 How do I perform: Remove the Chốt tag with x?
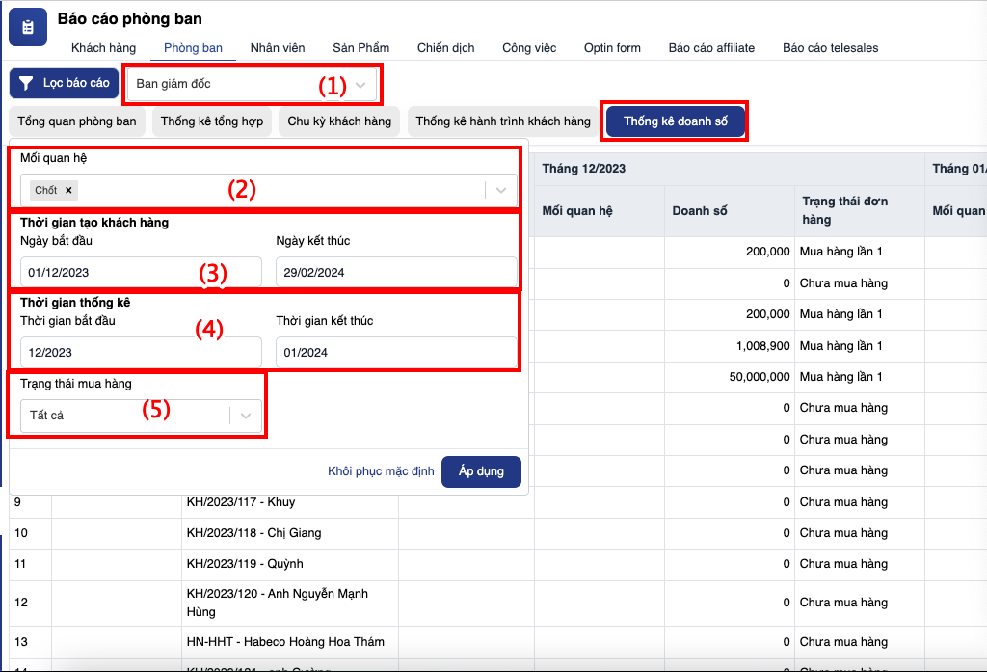pyautogui.click(x=69, y=190)
